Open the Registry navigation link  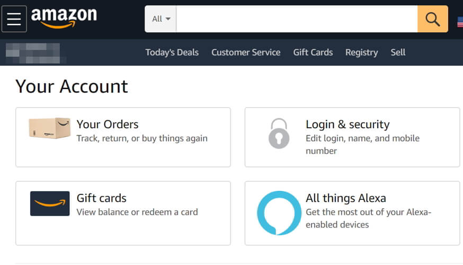[x=361, y=52]
